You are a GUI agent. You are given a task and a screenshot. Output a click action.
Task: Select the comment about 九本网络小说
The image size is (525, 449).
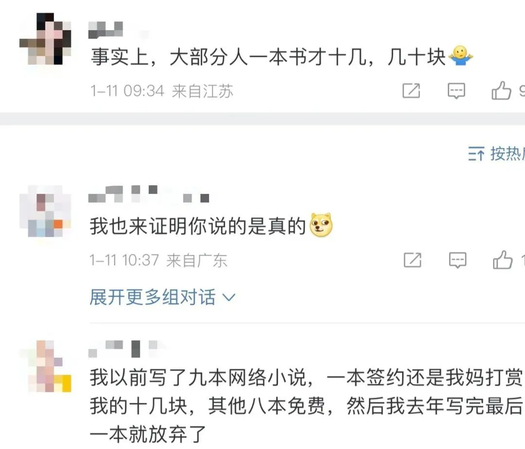pos(306,405)
